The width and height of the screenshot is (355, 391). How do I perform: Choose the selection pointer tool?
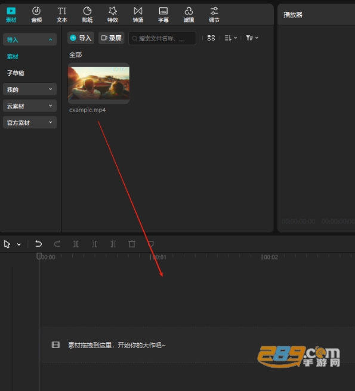tap(7, 244)
